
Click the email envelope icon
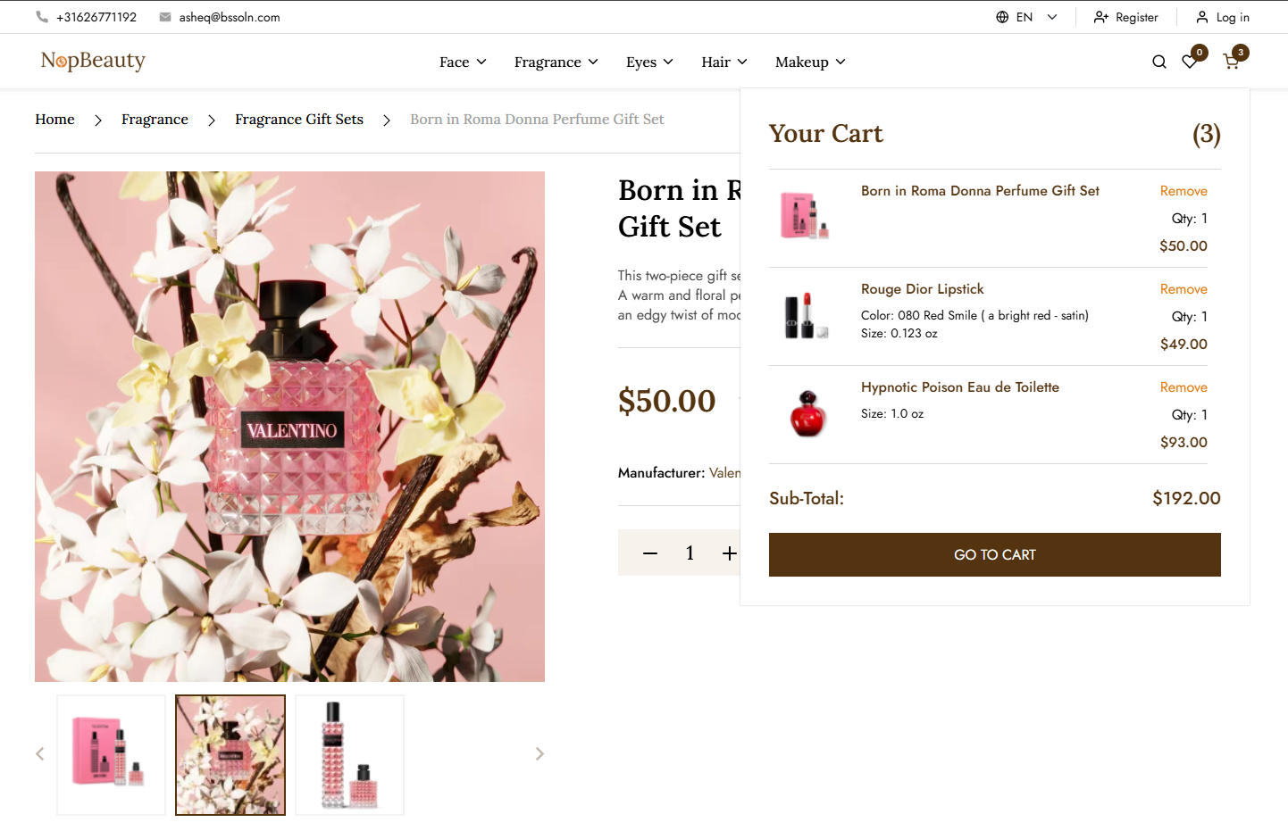[x=165, y=17]
